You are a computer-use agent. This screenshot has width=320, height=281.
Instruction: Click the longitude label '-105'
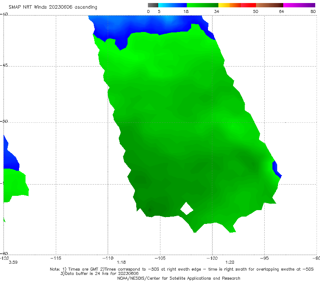(160, 258)
